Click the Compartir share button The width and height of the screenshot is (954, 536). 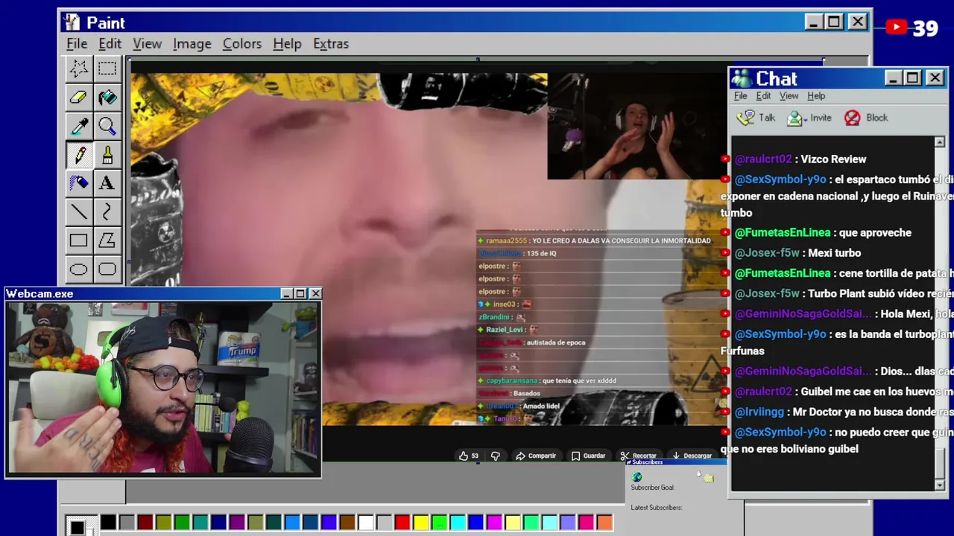(536, 456)
